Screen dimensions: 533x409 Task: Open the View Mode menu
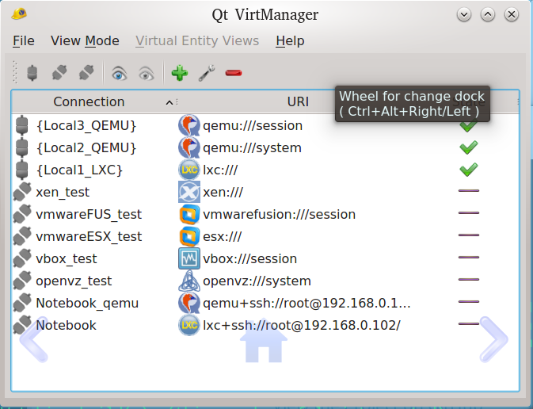(85, 41)
